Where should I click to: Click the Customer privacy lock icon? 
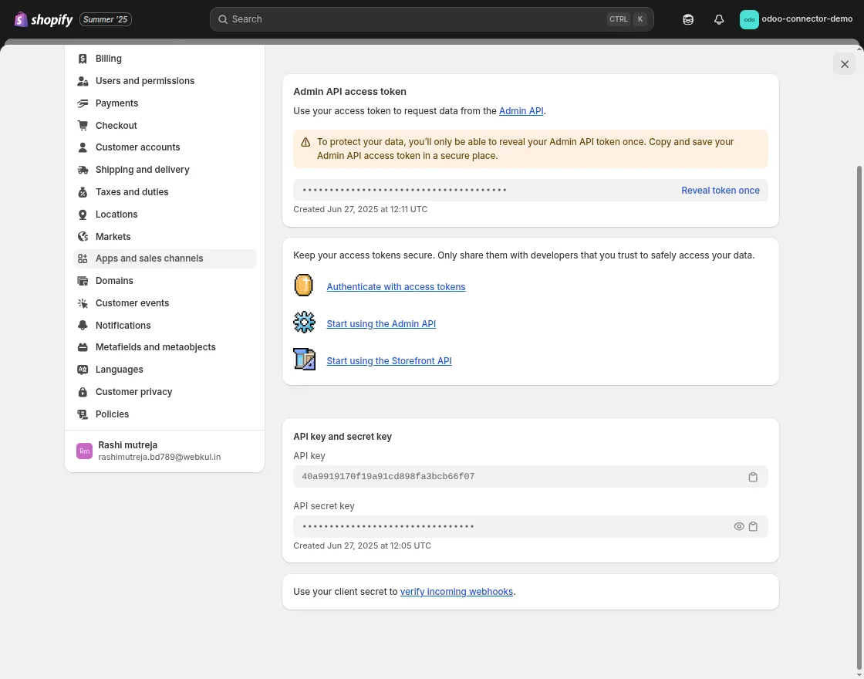click(83, 392)
